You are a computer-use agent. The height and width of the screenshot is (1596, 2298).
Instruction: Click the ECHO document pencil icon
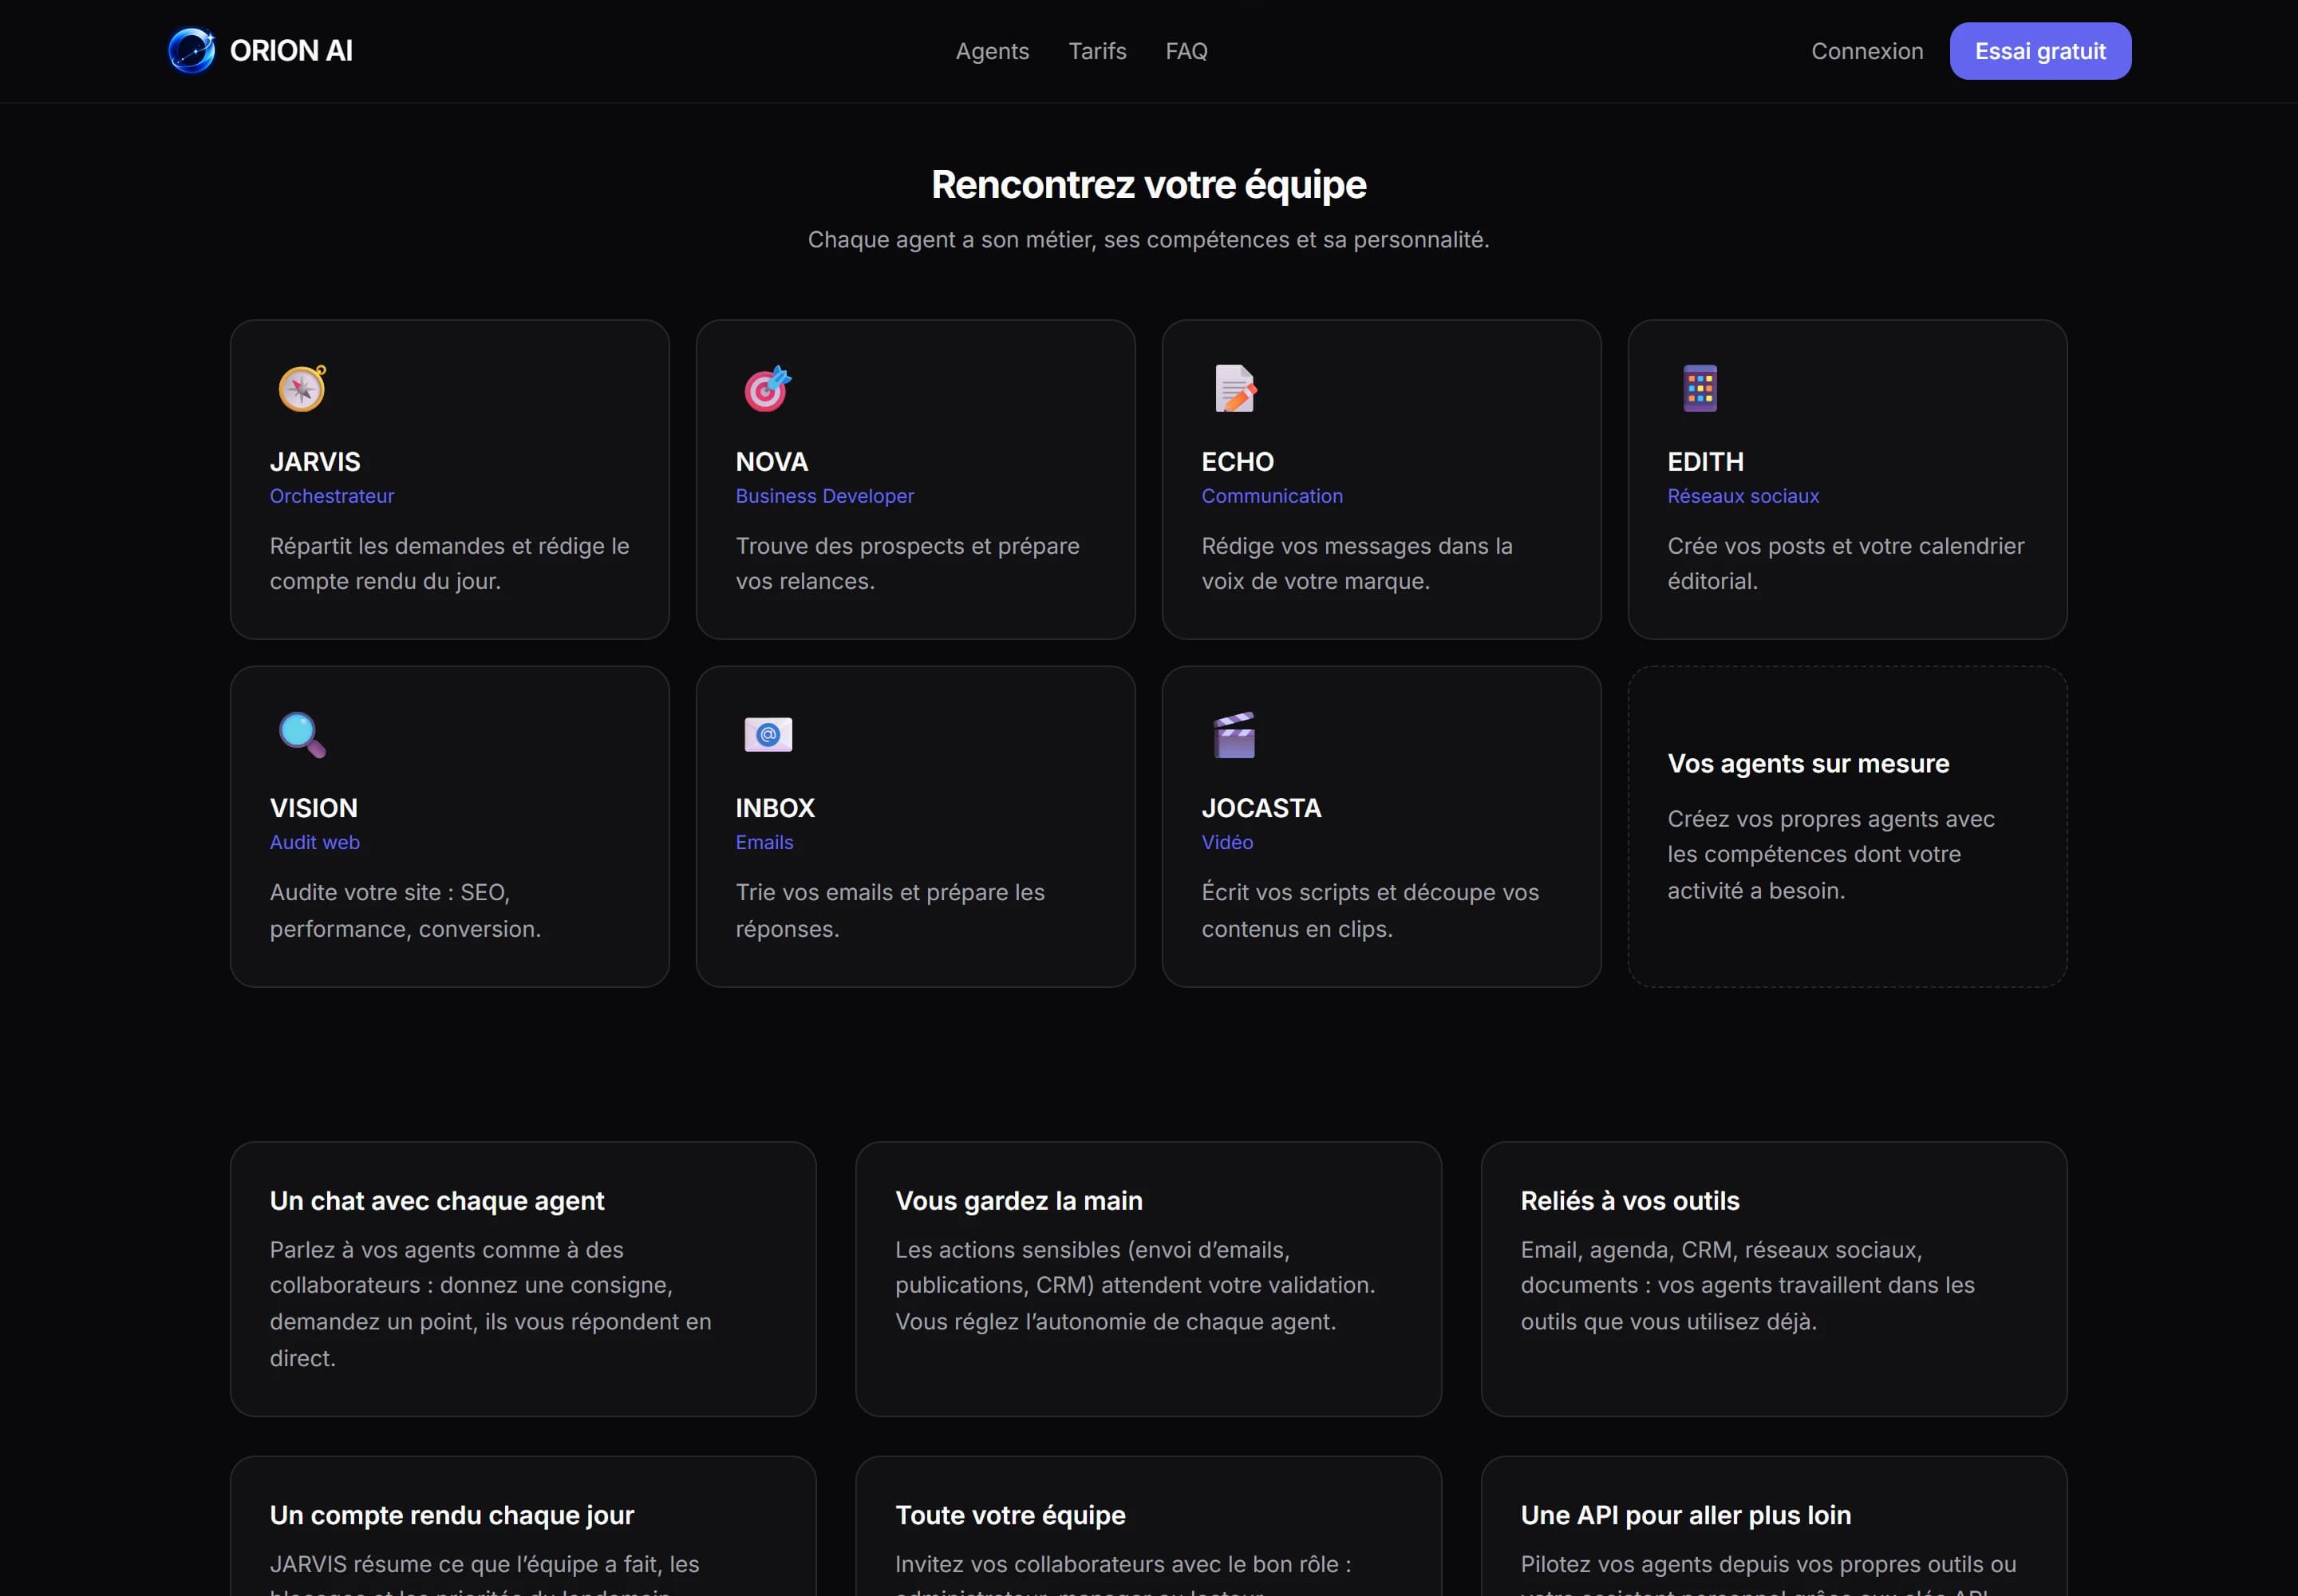(1235, 388)
